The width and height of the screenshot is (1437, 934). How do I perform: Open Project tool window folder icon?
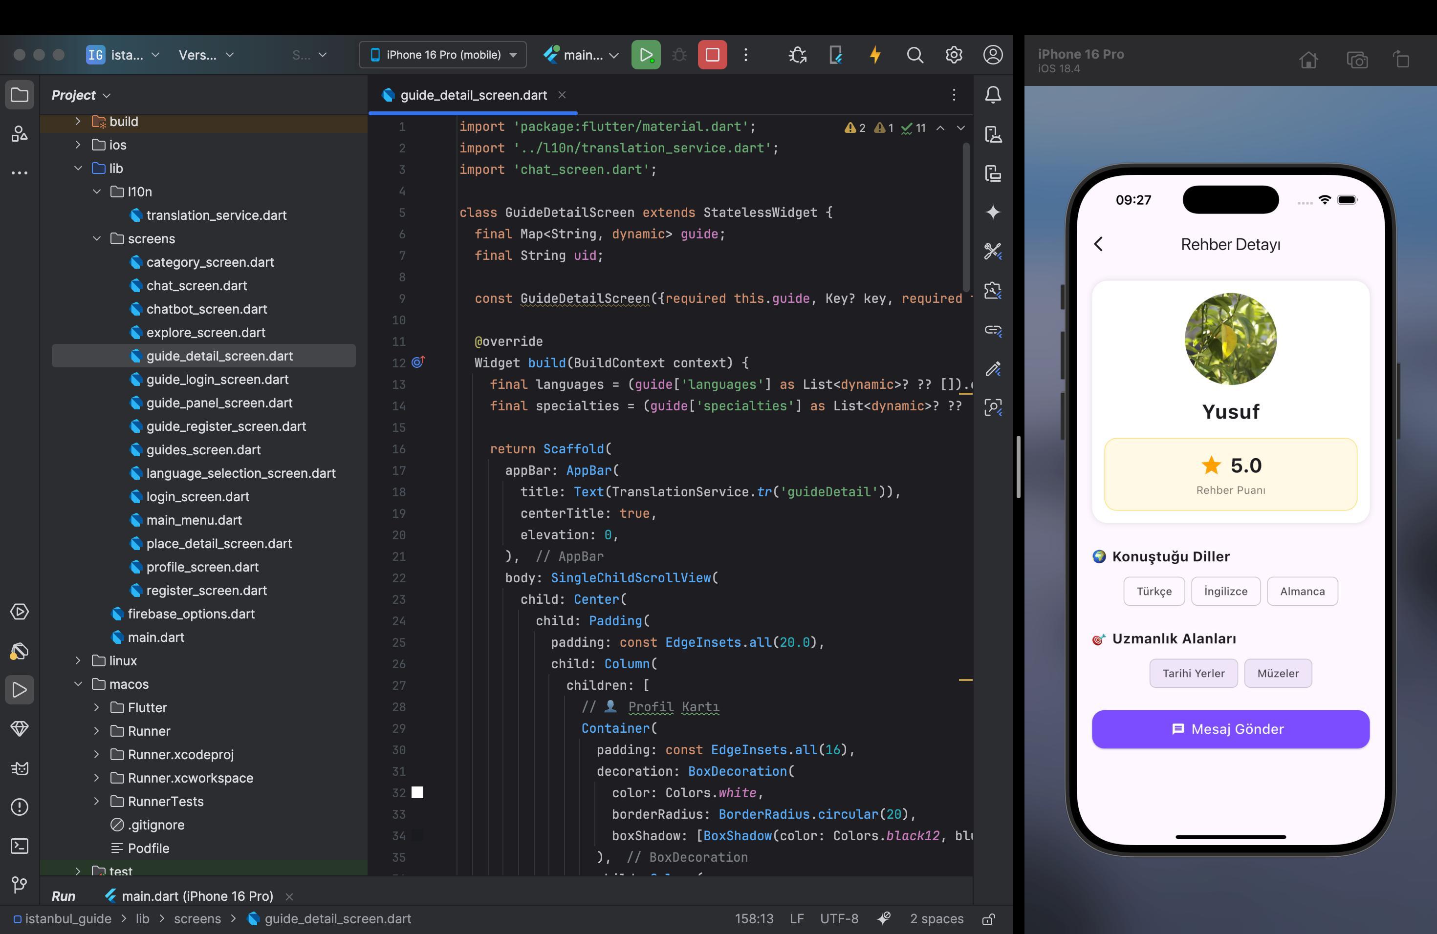[x=20, y=95]
